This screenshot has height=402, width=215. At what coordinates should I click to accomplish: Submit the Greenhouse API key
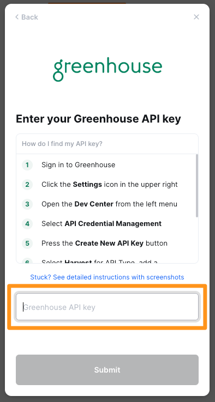(x=107, y=370)
